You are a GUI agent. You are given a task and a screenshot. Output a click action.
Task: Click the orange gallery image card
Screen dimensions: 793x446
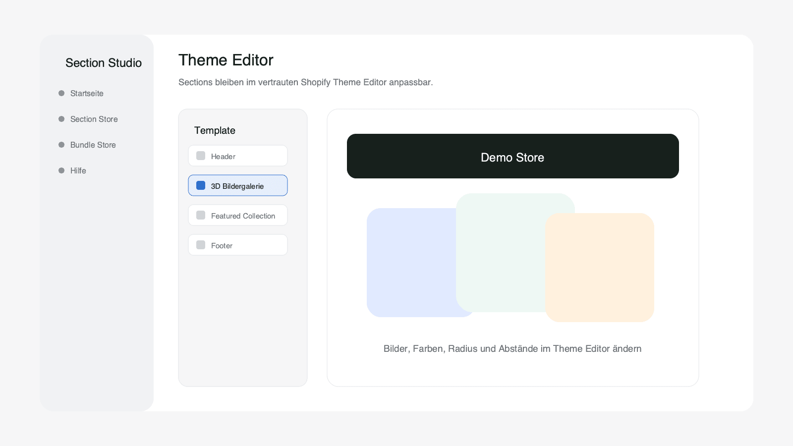tap(600, 268)
